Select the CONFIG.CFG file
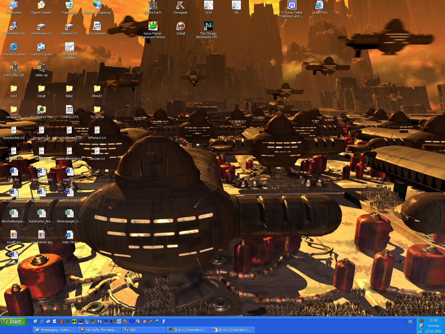The width and height of the screenshot is (445, 334). point(69,112)
